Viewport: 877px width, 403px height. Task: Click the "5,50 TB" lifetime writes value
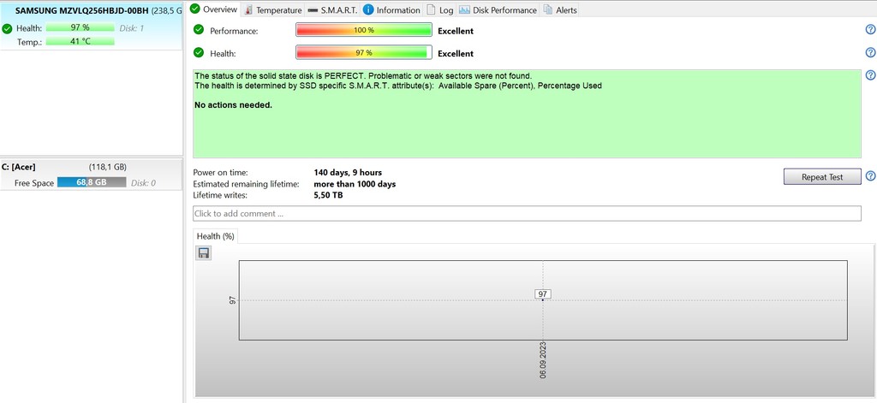[x=328, y=195]
